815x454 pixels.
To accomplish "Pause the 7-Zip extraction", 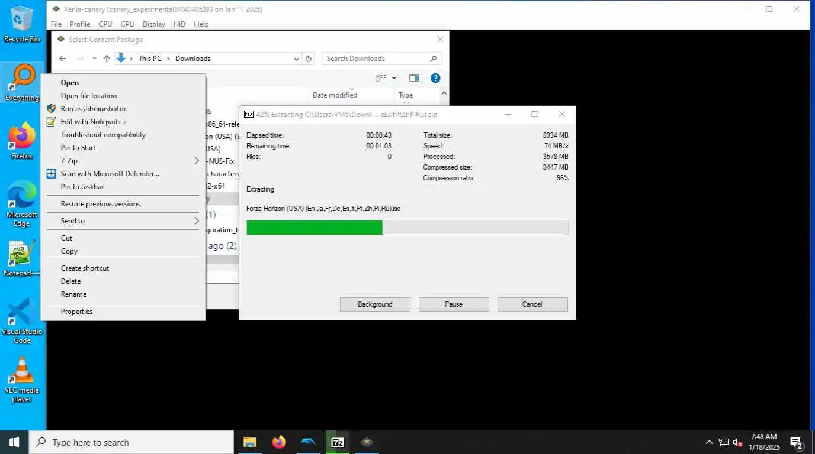I will pos(454,304).
